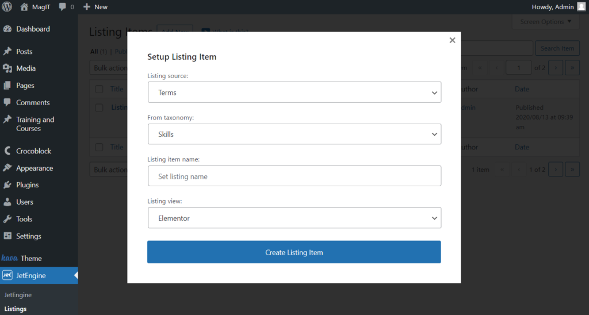589x315 pixels.
Task: Click the Dashboard gauge icon
Action: [7, 29]
